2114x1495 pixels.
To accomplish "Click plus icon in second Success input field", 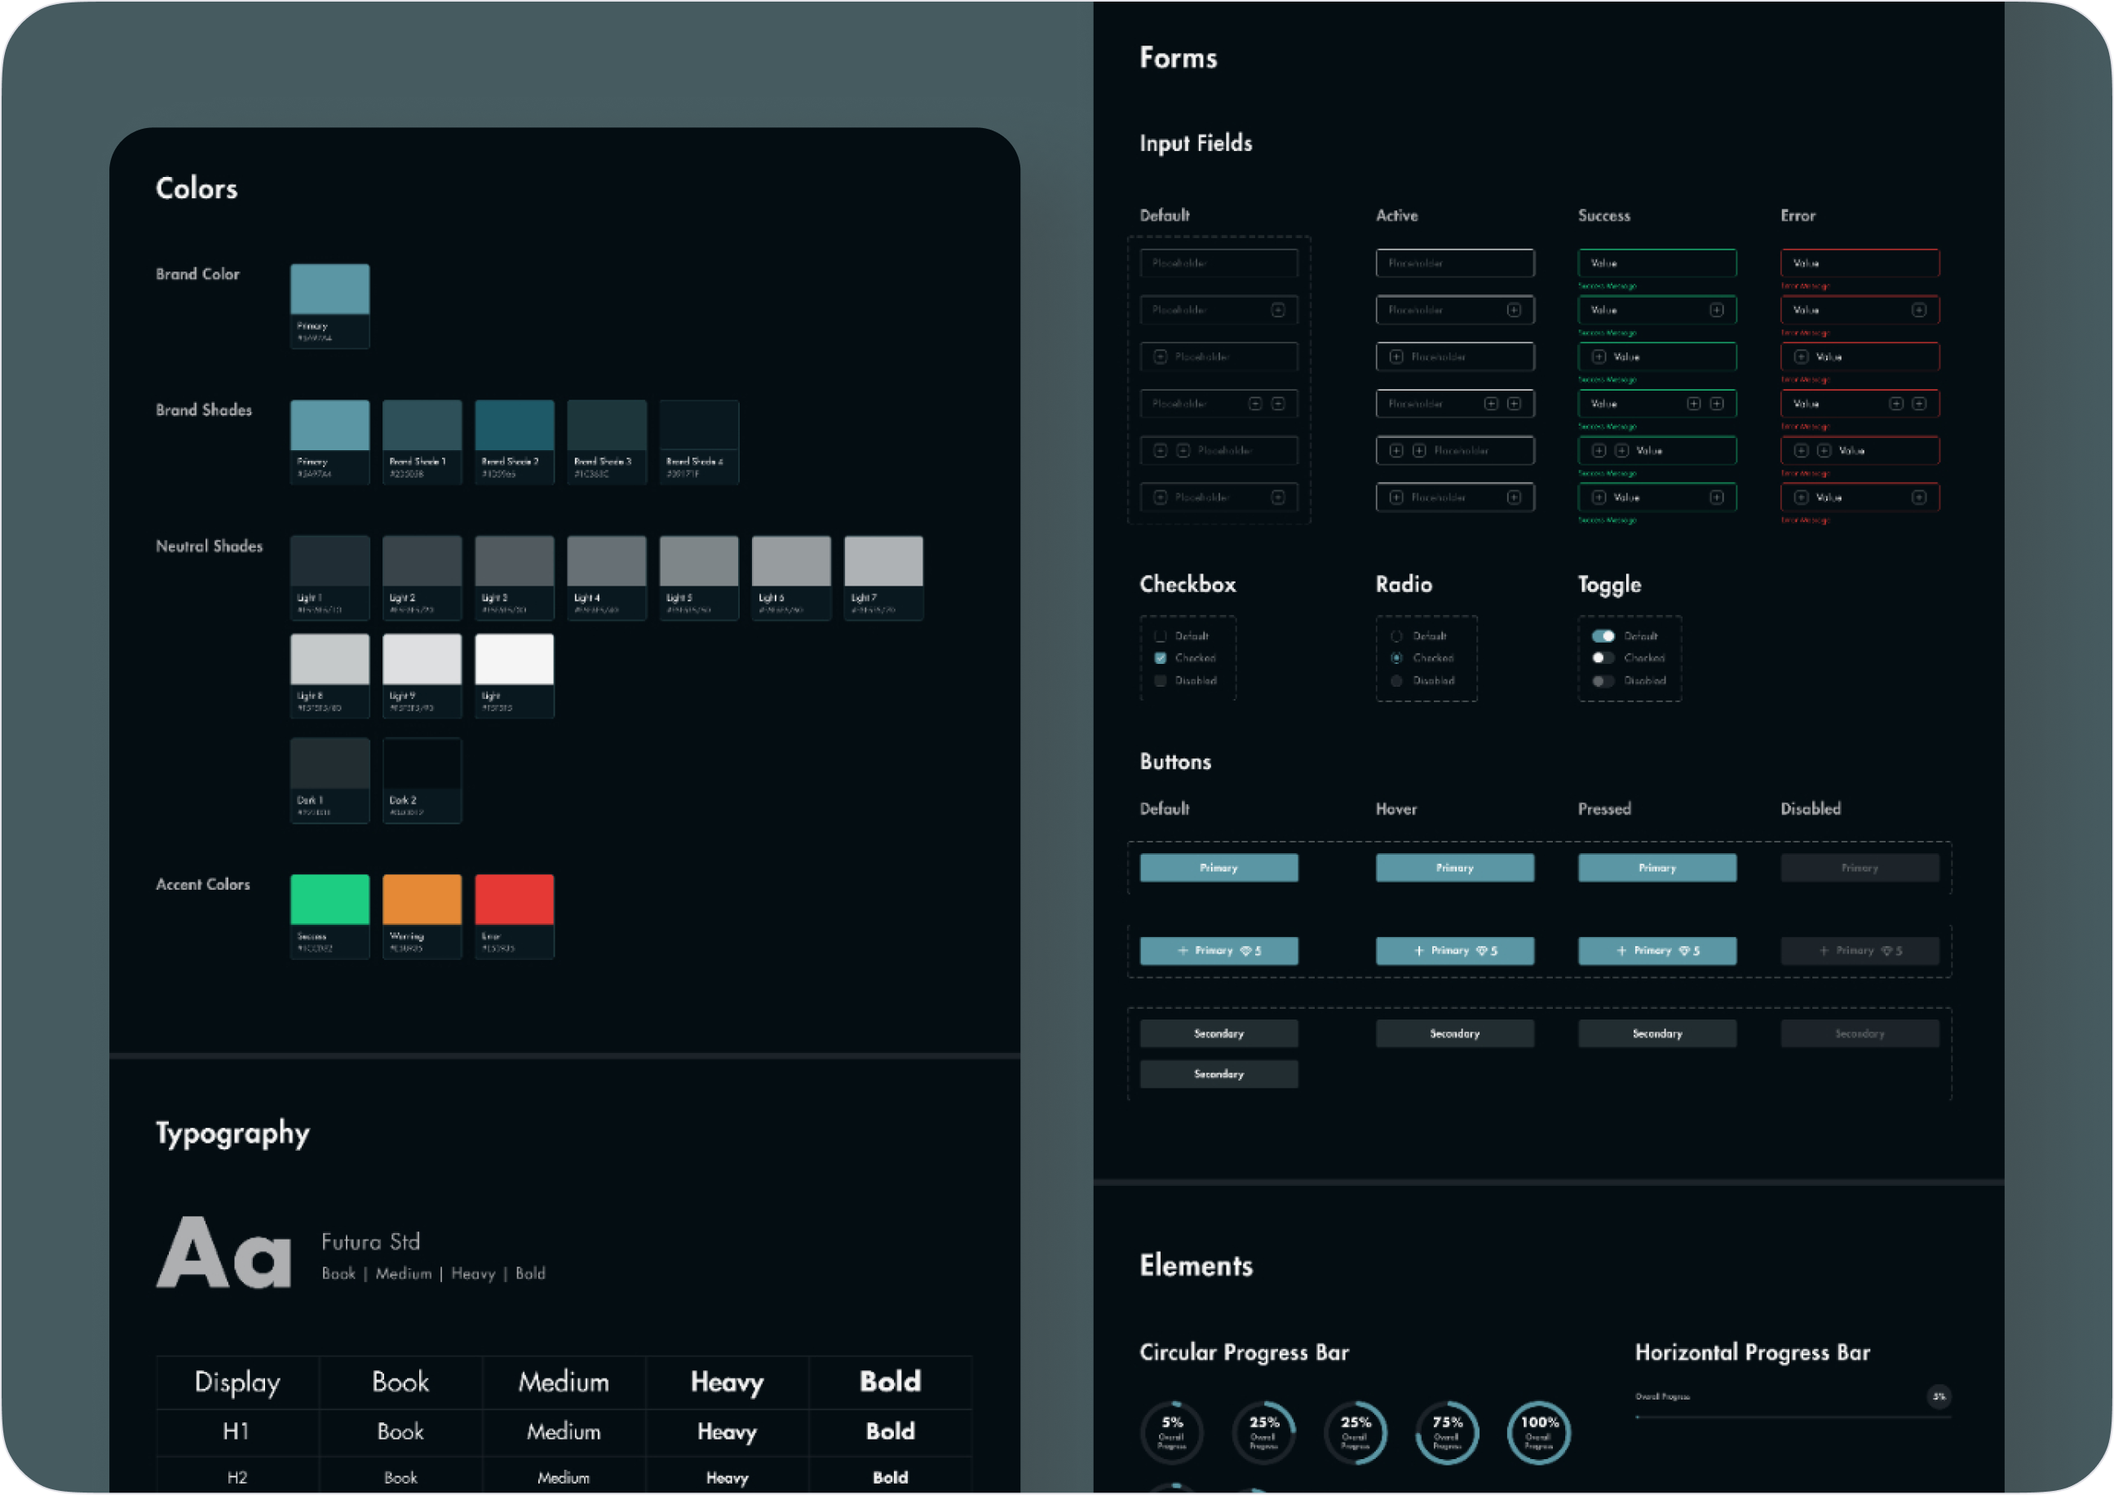I will click(1716, 310).
